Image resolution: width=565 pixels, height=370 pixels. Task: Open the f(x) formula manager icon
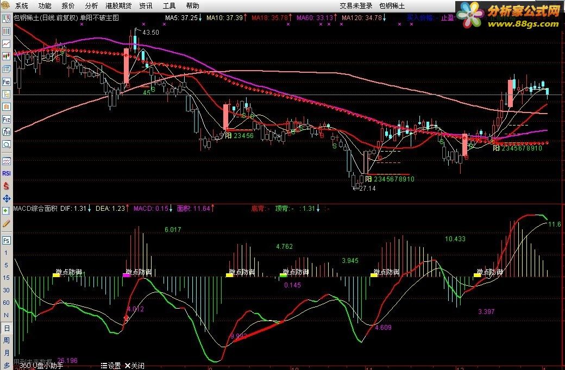[x=6, y=132]
